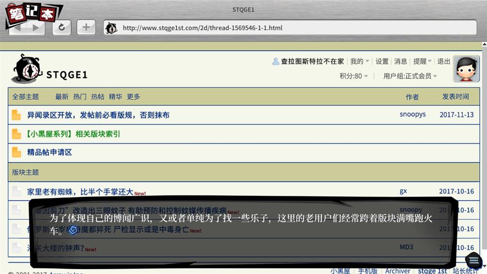This screenshot has width=487, height=274.
Task: Open the 手机版 footer link
Action: [x=368, y=271]
